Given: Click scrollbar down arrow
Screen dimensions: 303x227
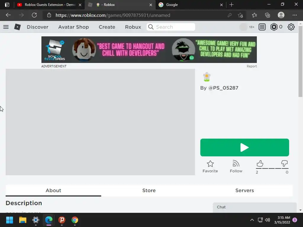Looking at the screenshot, I should [300, 210].
